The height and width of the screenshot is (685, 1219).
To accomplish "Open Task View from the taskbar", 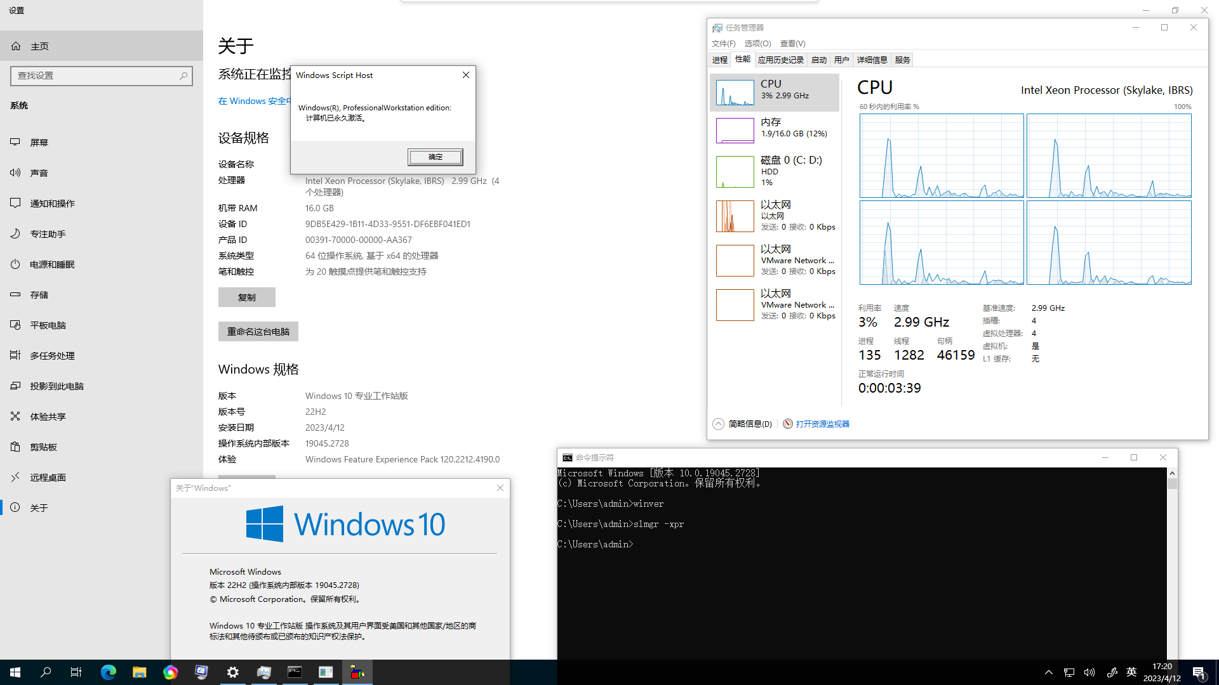I will tap(76, 672).
